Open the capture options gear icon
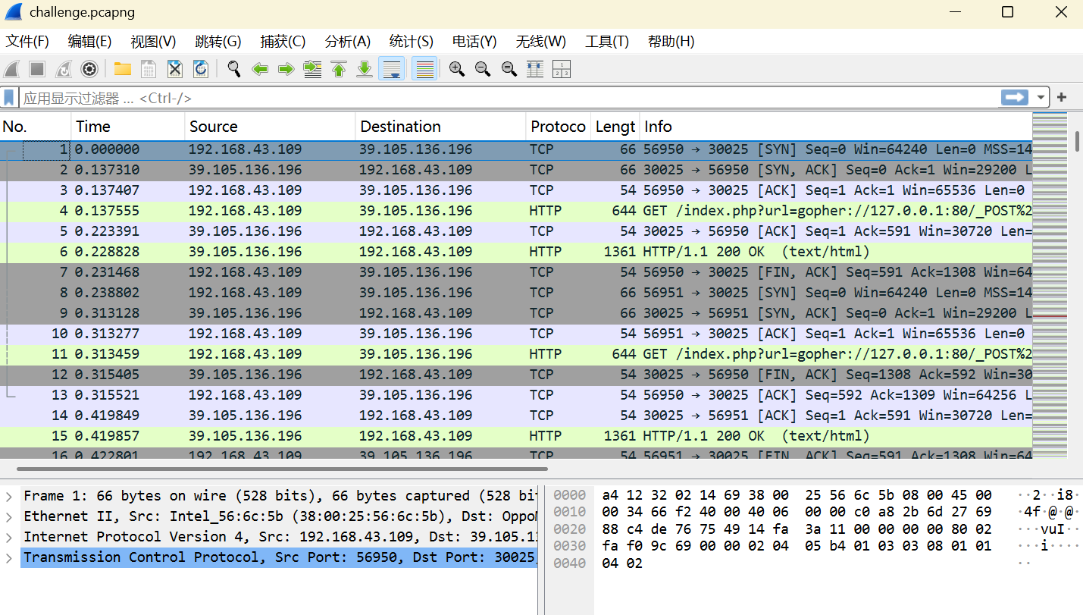The width and height of the screenshot is (1083, 615). click(89, 69)
